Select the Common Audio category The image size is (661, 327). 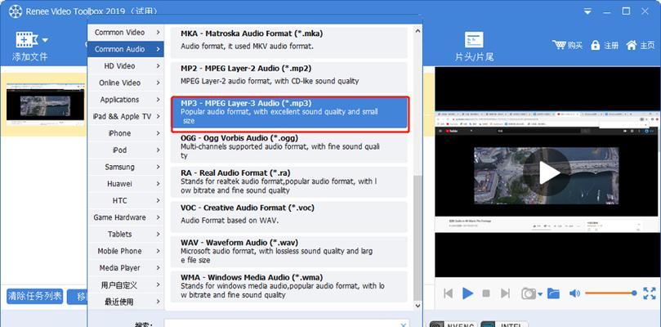[x=126, y=49]
